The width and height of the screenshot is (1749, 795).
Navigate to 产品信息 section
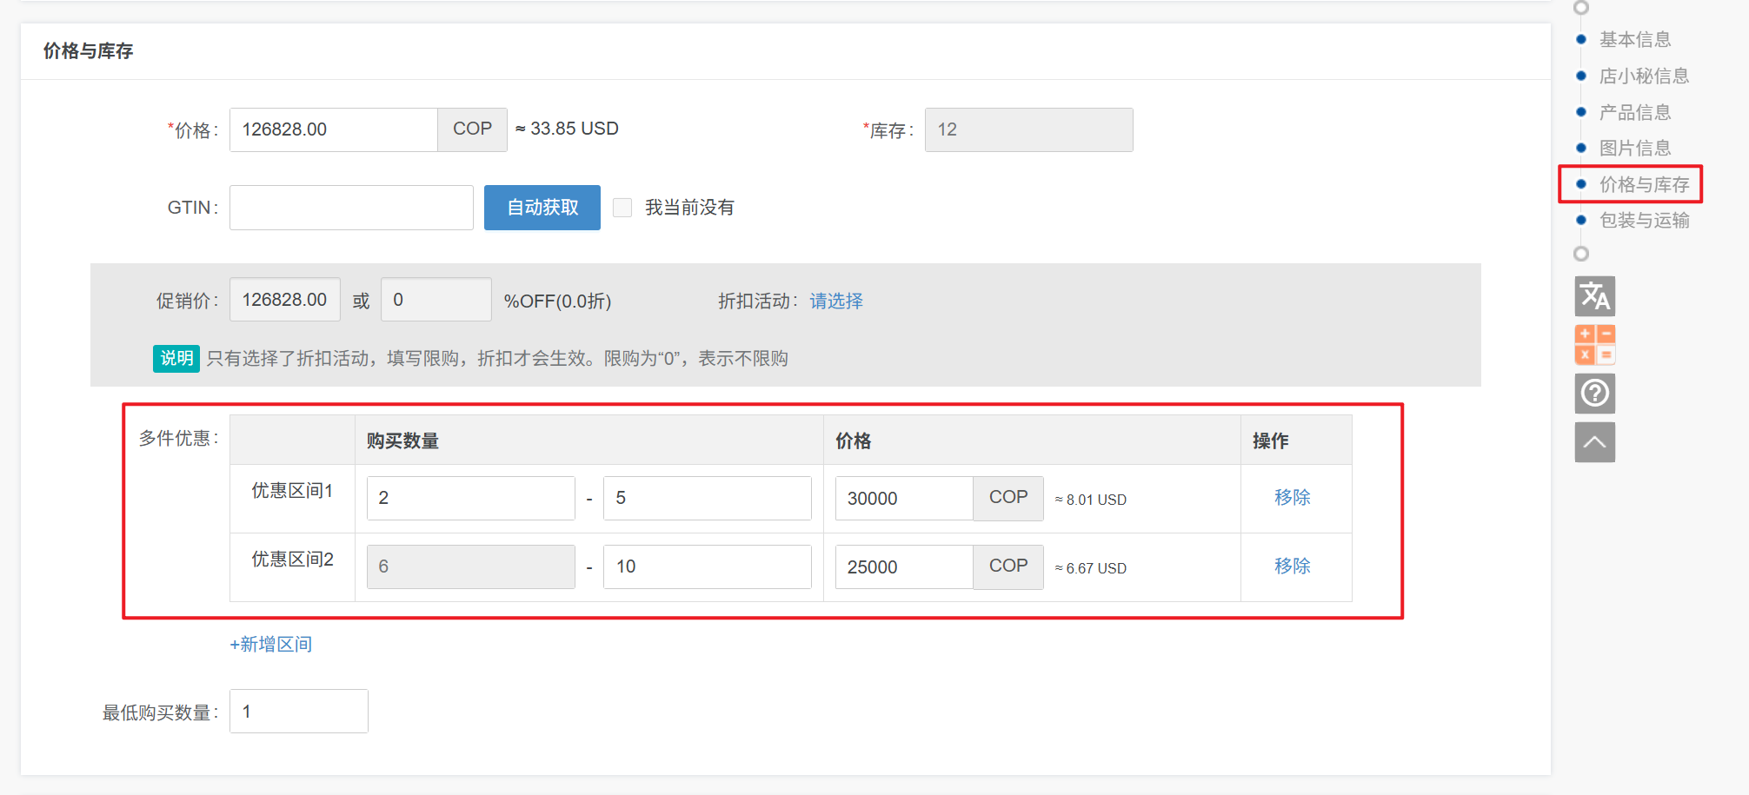(1634, 113)
